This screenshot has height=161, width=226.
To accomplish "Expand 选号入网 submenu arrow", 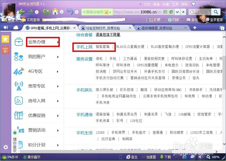I will coord(58,101).
